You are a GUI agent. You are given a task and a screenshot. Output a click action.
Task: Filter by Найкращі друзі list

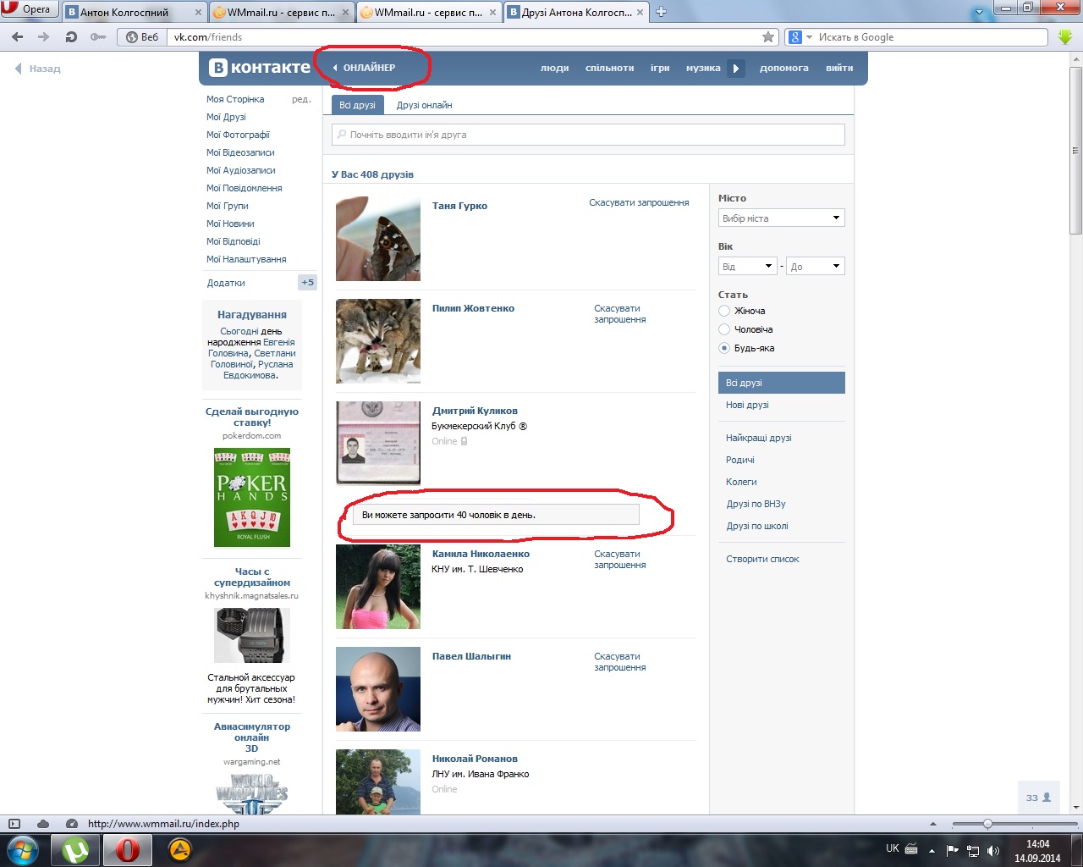coord(759,438)
